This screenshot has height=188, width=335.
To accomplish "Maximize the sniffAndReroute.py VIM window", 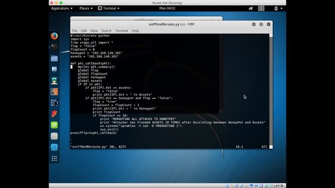I will 261,25.
